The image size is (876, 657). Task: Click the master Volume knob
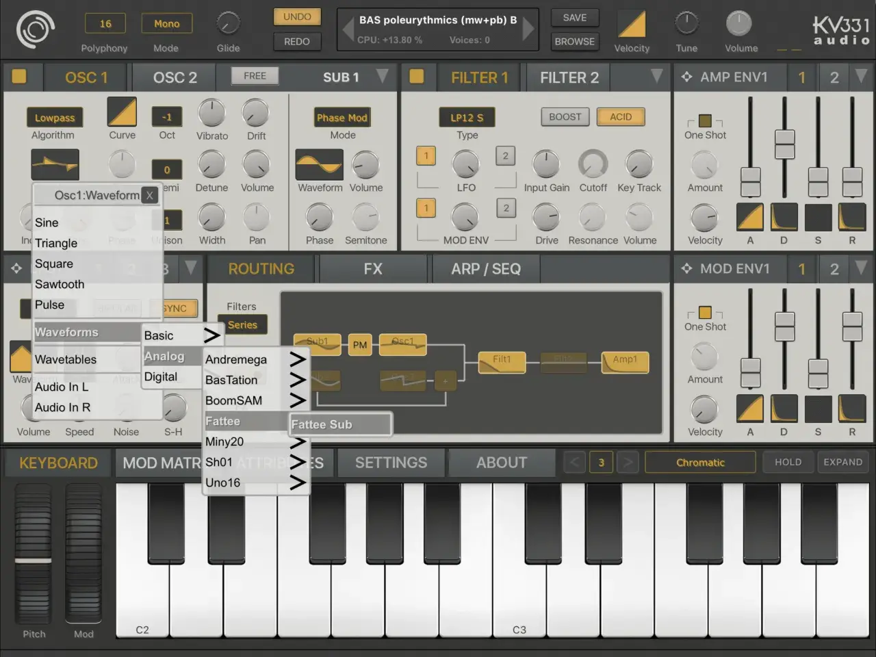pyautogui.click(x=738, y=23)
